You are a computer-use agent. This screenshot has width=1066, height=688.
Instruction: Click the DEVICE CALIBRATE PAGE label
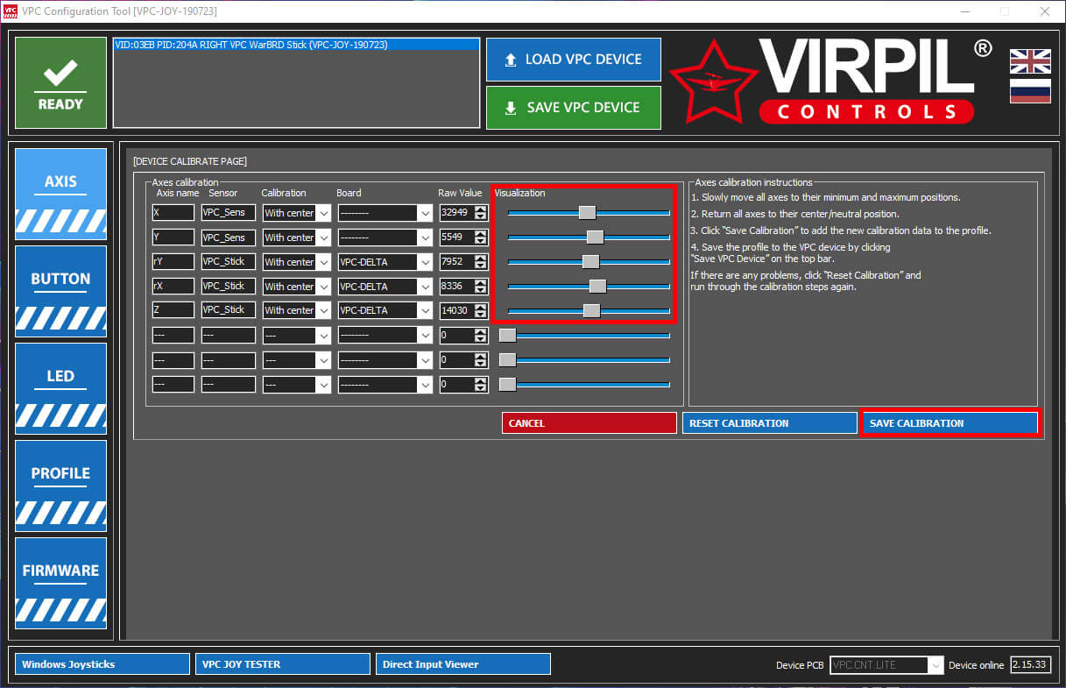click(x=190, y=161)
